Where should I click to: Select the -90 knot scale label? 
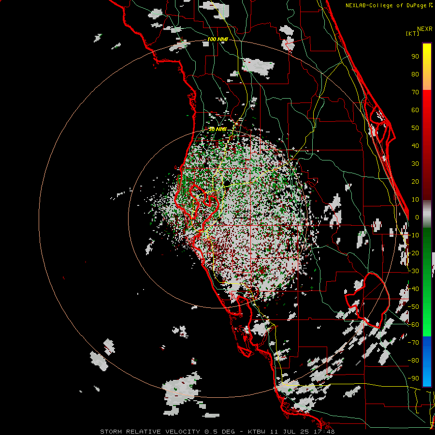click(413, 378)
